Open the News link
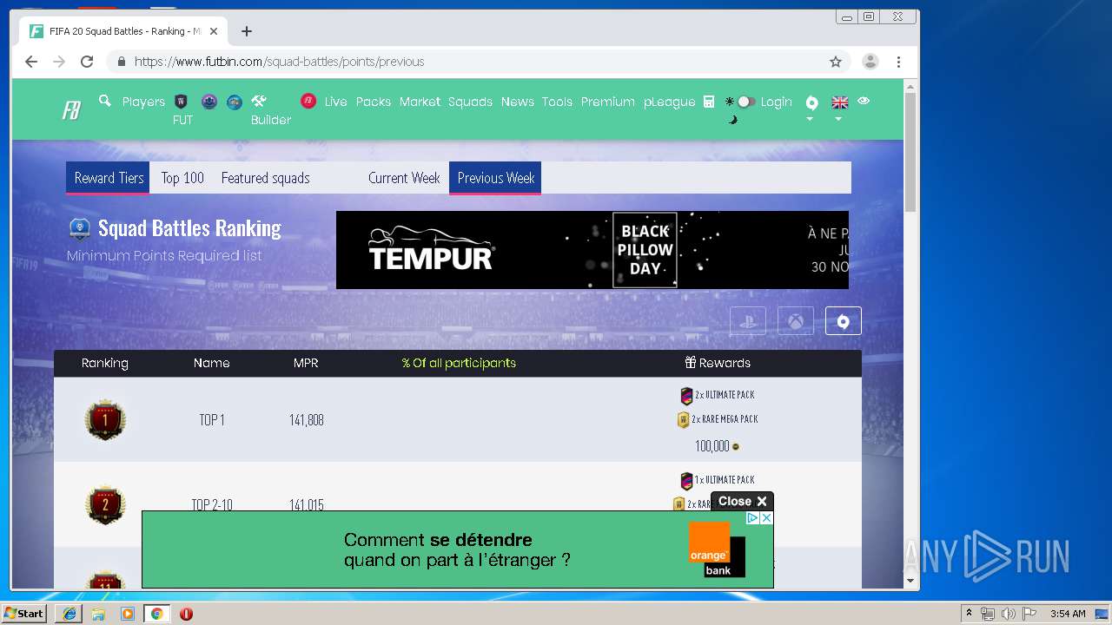The height and width of the screenshot is (625, 1112). [x=517, y=102]
